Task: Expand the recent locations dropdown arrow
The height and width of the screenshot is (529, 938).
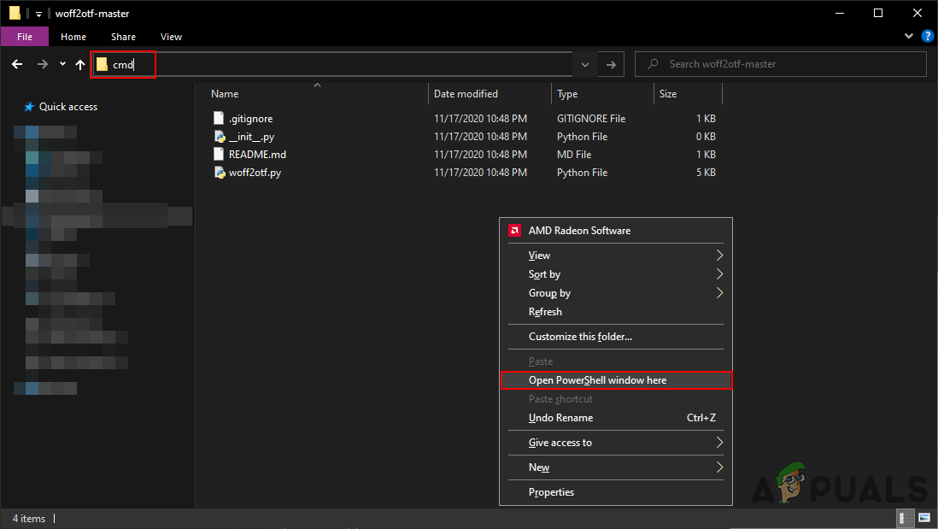Action: pyautogui.click(x=62, y=64)
